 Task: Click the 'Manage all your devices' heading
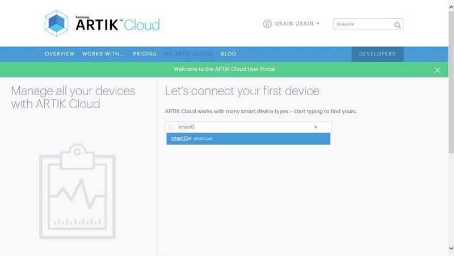click(x=73, y=97)
